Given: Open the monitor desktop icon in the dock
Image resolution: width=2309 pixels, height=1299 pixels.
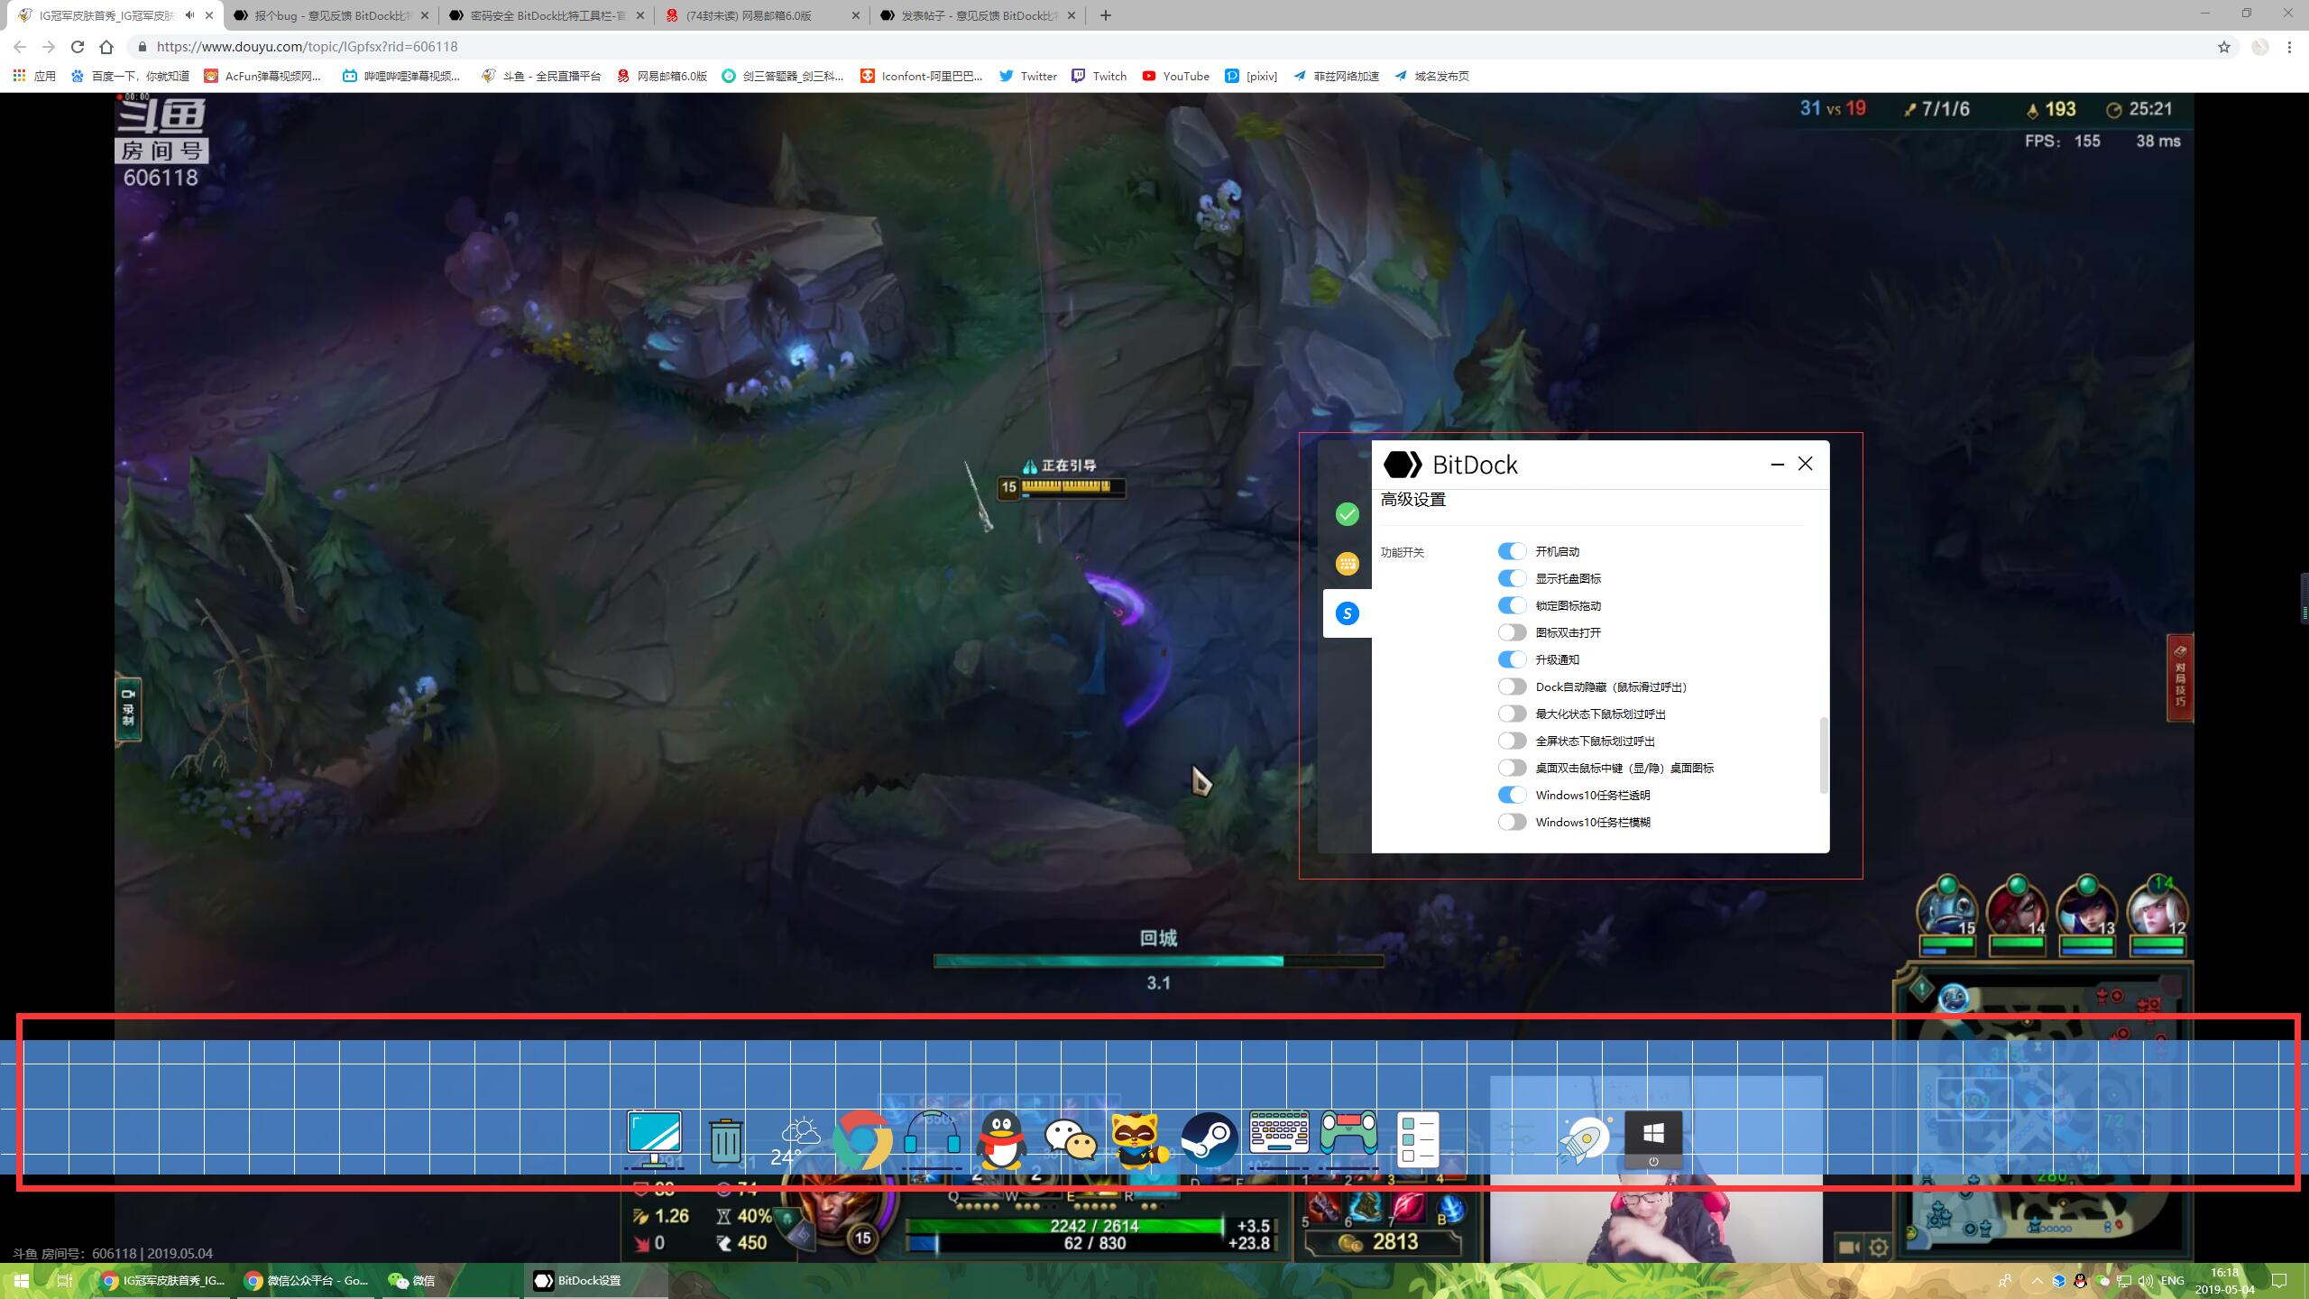Looking at the screenshot, I should click(655, 1138).
